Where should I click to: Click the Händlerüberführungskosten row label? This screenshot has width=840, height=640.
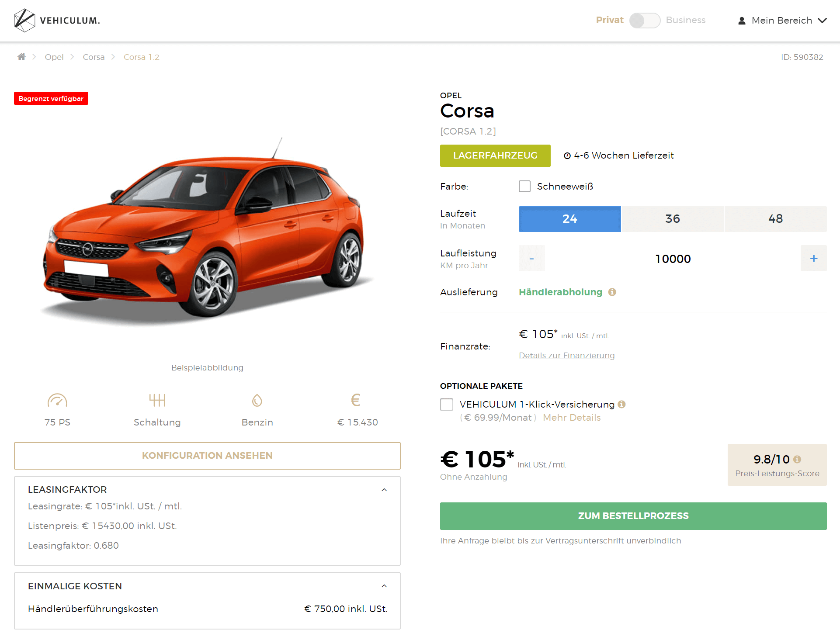[93, 609]
